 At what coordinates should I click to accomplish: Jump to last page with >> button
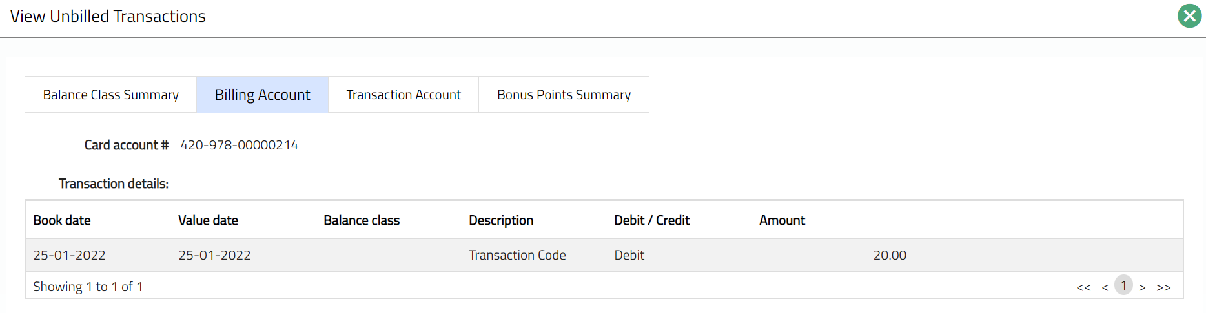click(x=1163, y=287)
